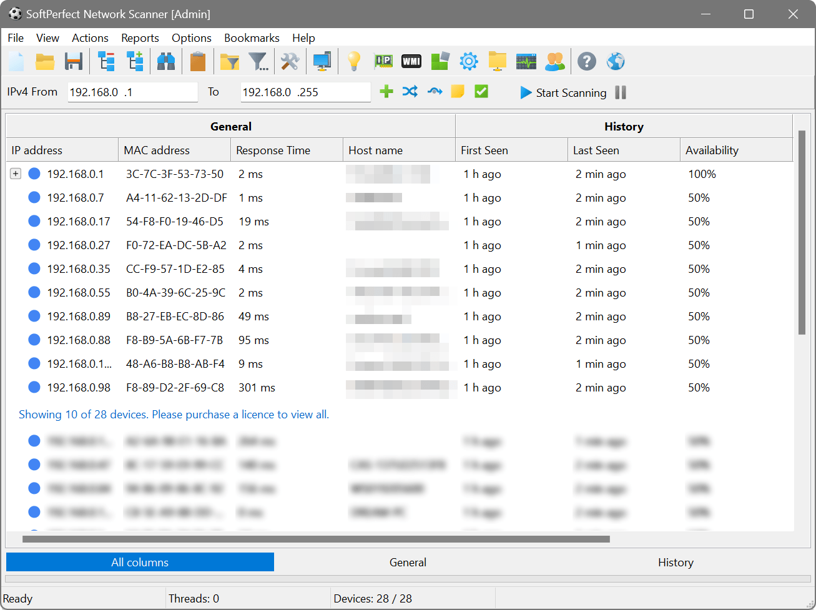
Task: Click the blue gear icon in toolbar
Action: [x=469, y=61]
